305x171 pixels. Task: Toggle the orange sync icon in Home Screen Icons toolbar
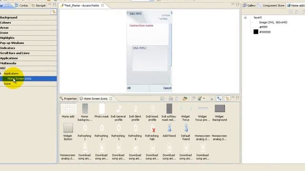click(x=227, y=98)
